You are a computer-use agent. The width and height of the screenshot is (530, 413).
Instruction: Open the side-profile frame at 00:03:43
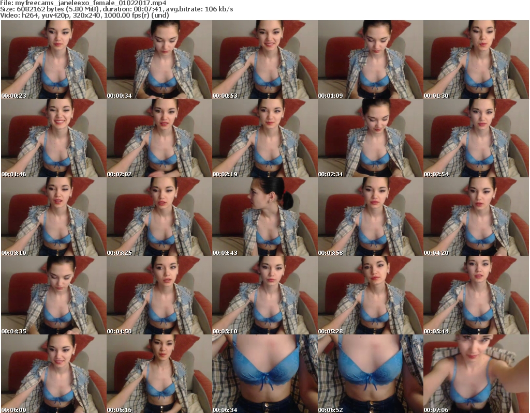(x=264, y=217)
